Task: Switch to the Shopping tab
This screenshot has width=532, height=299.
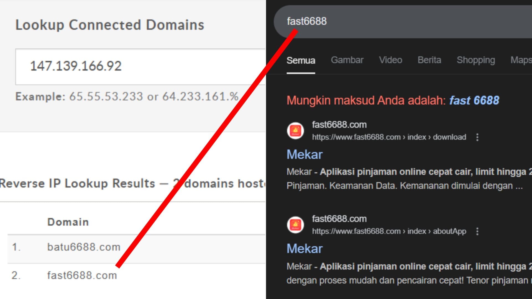Action: point(476,60)
